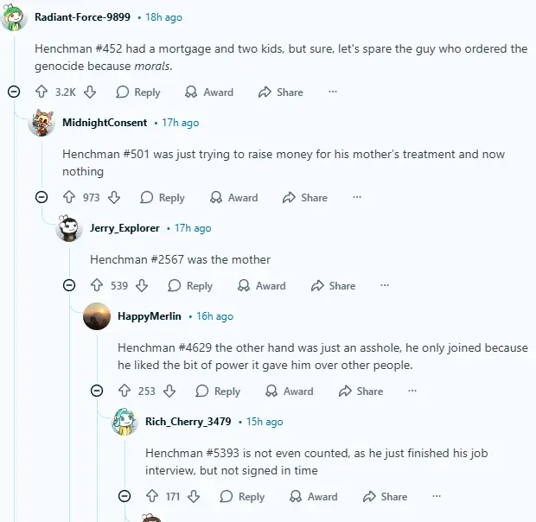Upvote HappyMerlin's comment
Image resolution: width=536 pixels, height=522 pixels.
(x=124, y=391)
